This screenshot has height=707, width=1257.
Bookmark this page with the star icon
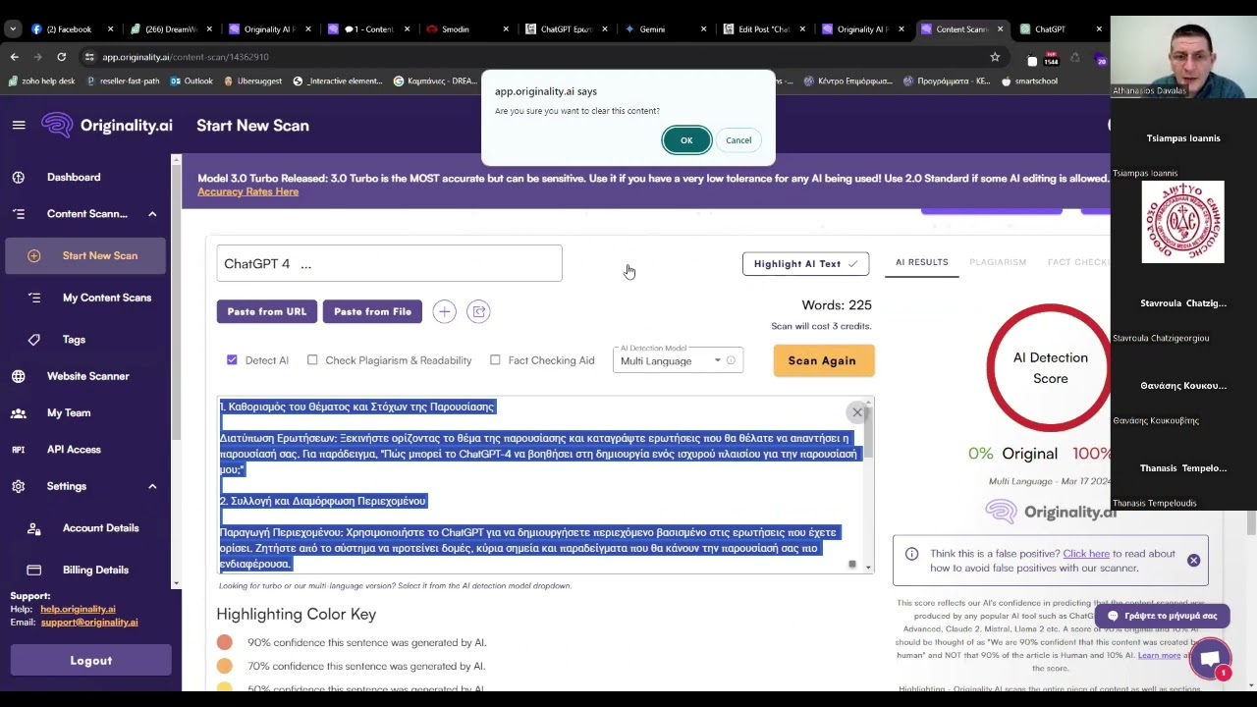[x=995, y=57]
